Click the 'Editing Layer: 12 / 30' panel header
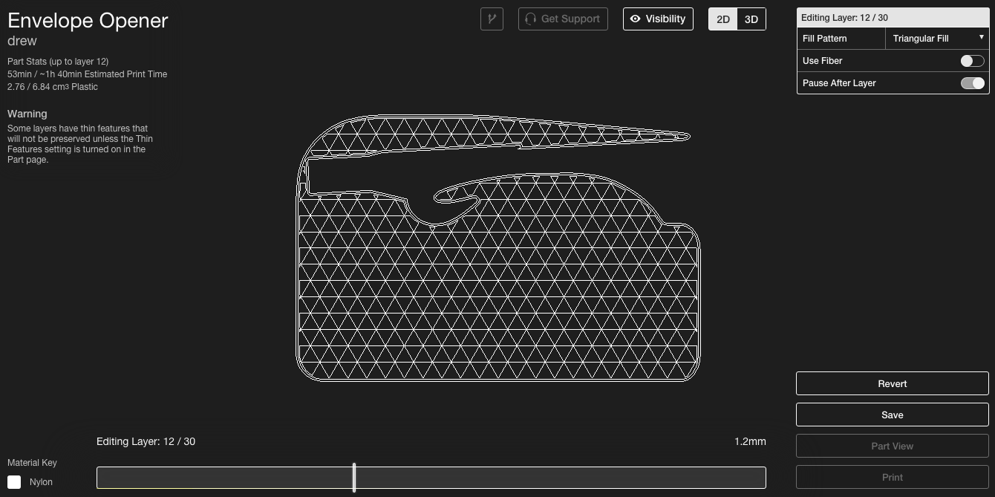 [x=892, y=18]
